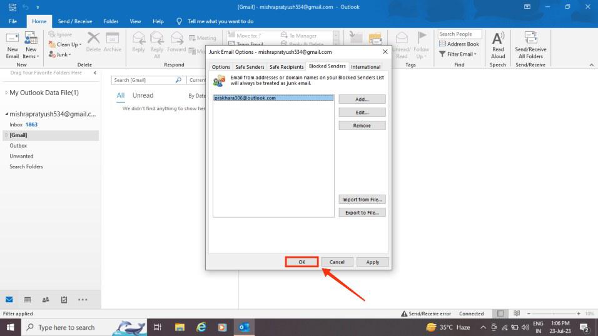Show the Unread messages filter

click(143, 95)
